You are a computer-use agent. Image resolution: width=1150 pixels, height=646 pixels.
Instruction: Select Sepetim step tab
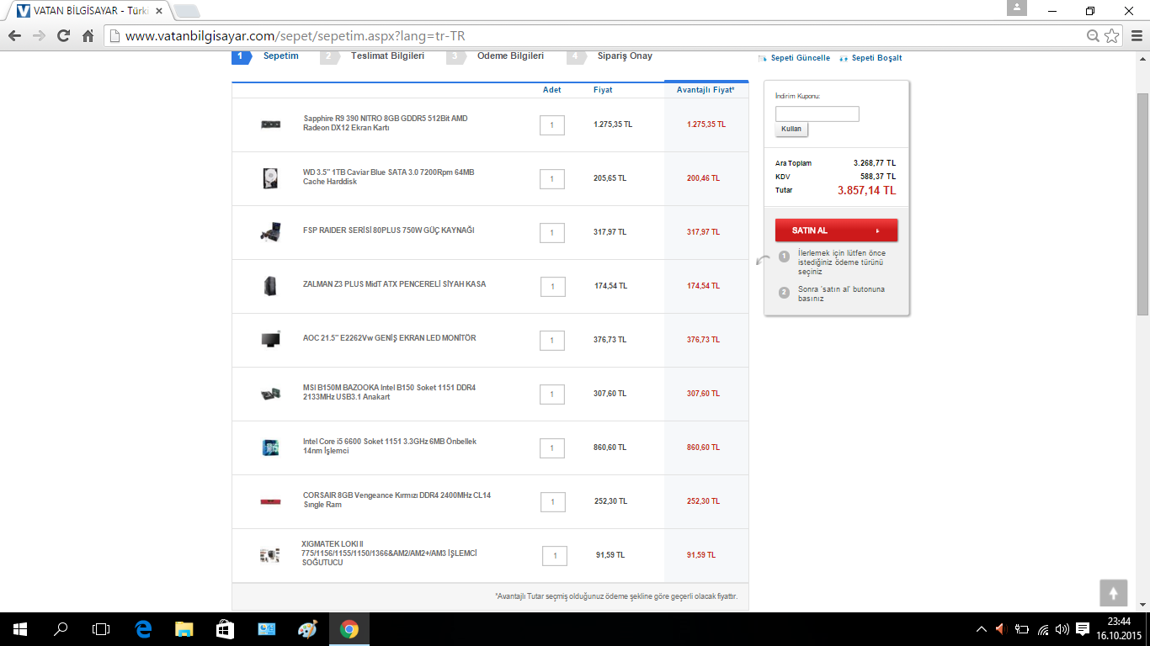click(x=280, y=56)
